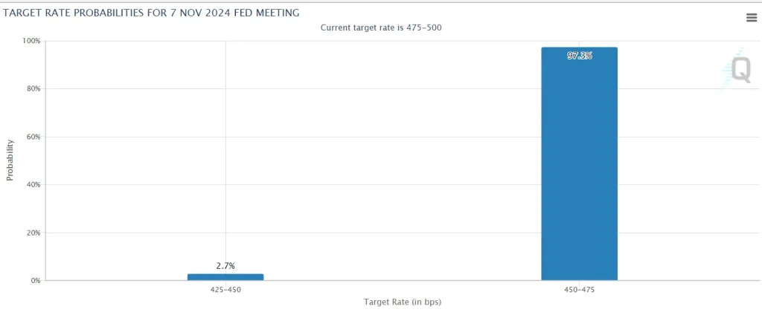Click the 80% y-axis tick label

[x=33, y=89]
